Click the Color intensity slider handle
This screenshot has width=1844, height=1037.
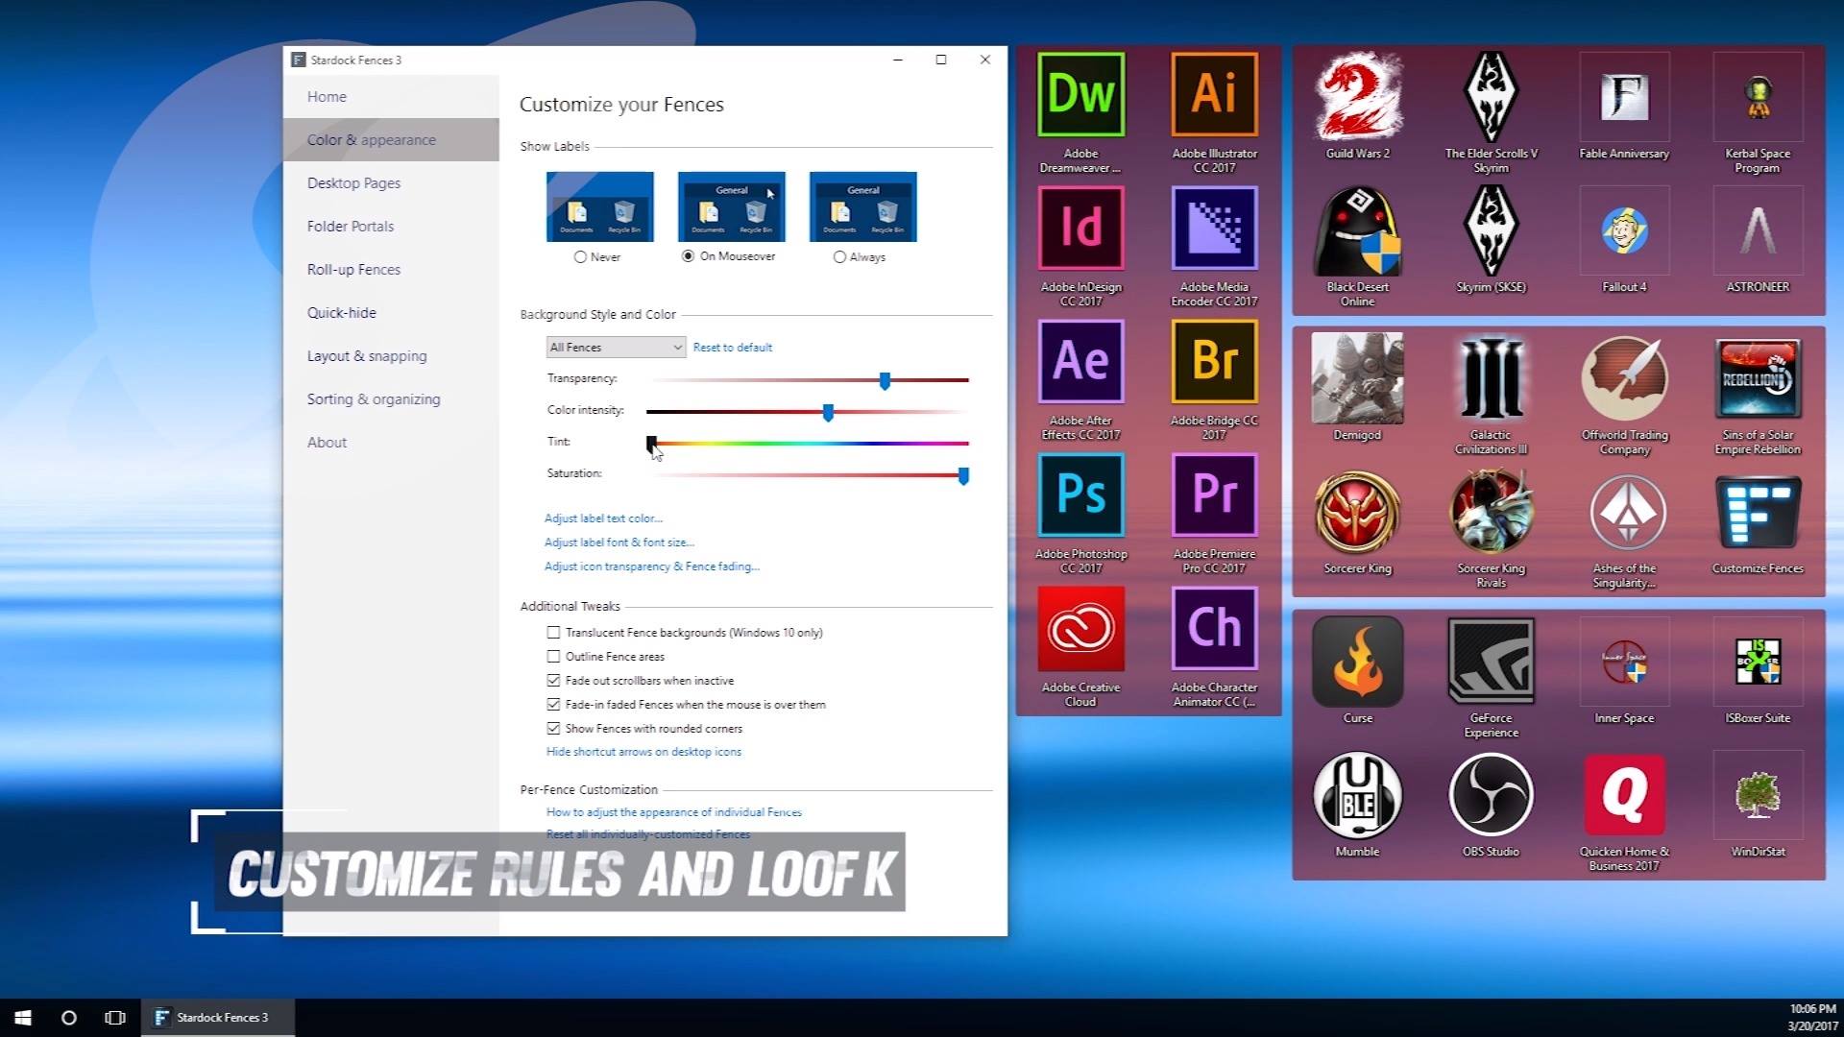[x=828, y=413]
